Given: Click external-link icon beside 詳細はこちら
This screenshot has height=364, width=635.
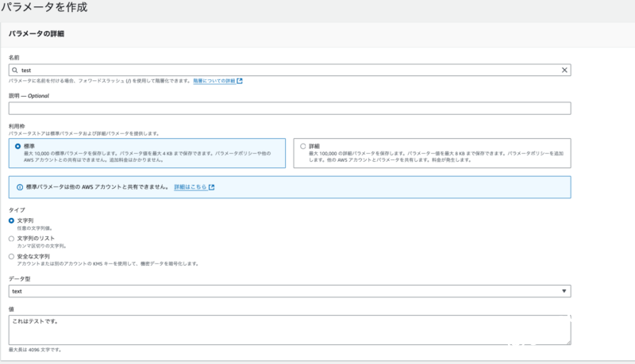Looking at the screenshot, I should (x=211, y=187).
